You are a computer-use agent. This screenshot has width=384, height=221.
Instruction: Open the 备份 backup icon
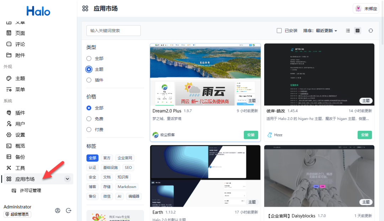pyautogui.click(x=9, y=157)
